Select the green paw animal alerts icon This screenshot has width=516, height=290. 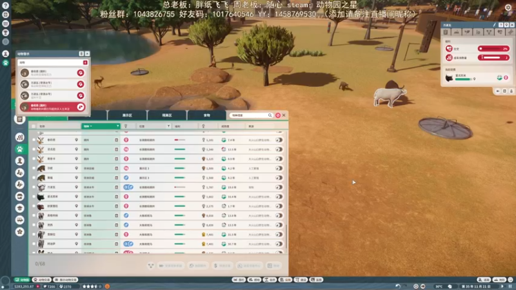click(x=5, y=63)
